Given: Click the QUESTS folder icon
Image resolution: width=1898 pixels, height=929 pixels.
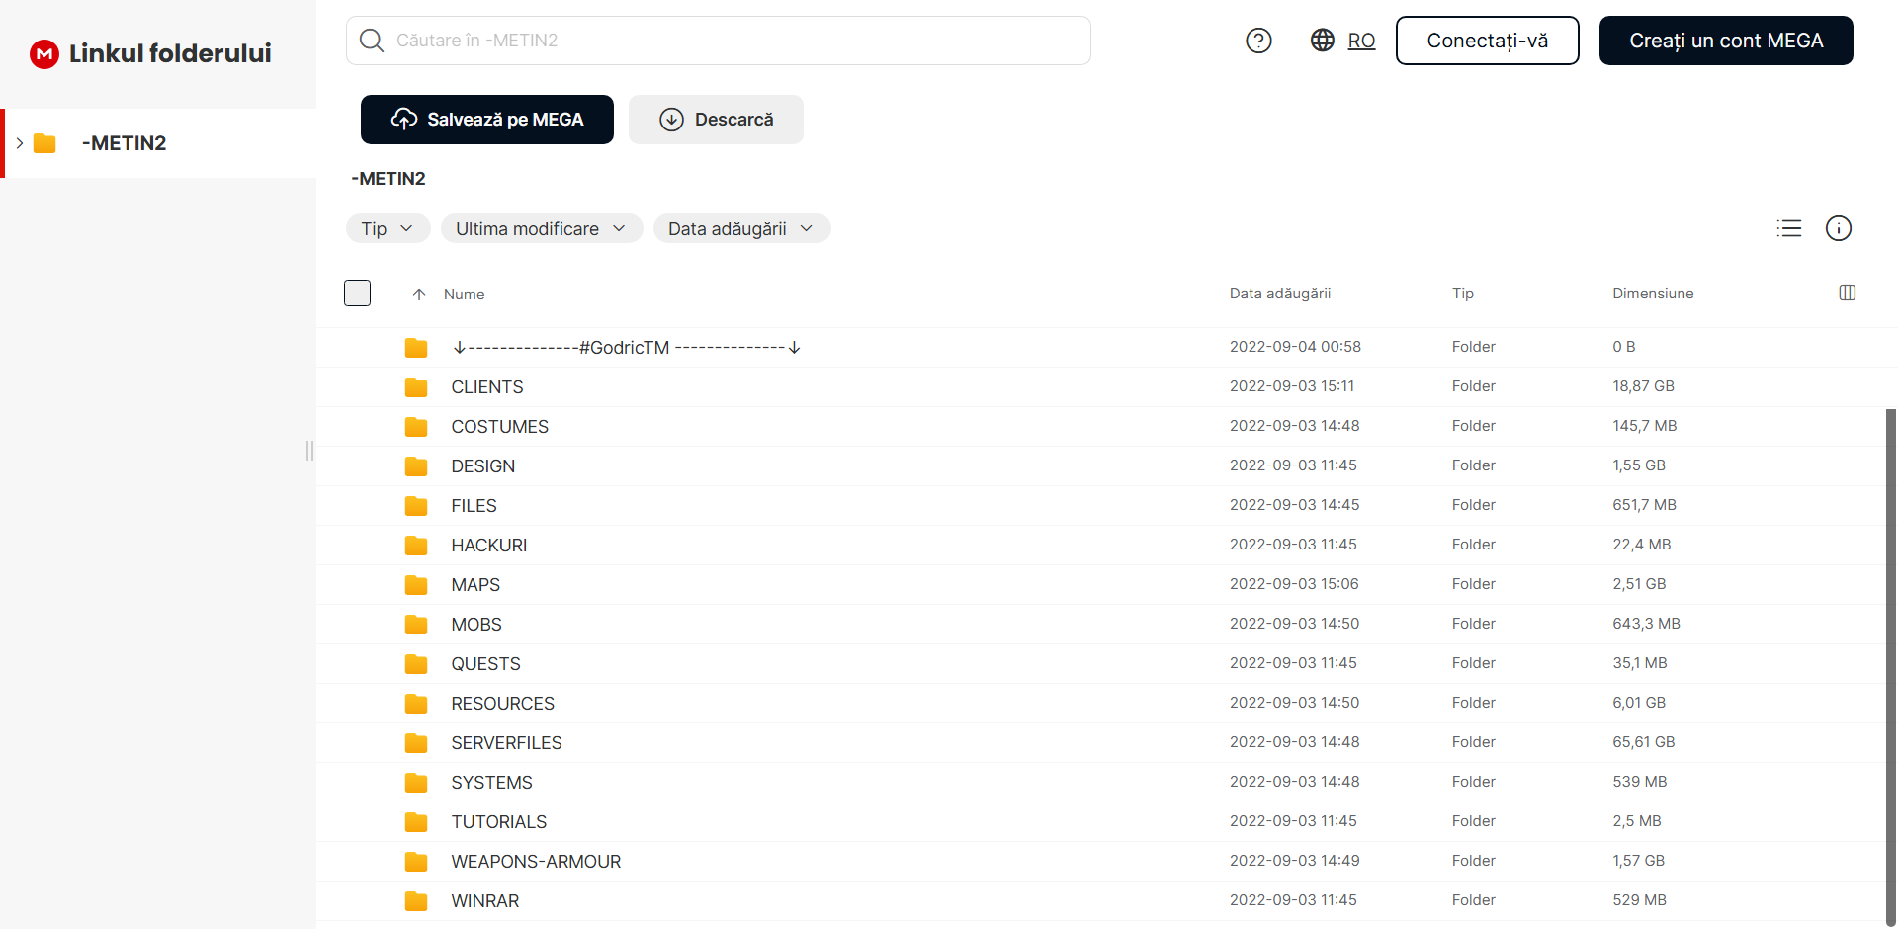Looking at the screenshot, I should (416, 664).
